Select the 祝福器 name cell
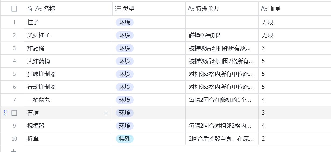 click(x=68, y=126)
